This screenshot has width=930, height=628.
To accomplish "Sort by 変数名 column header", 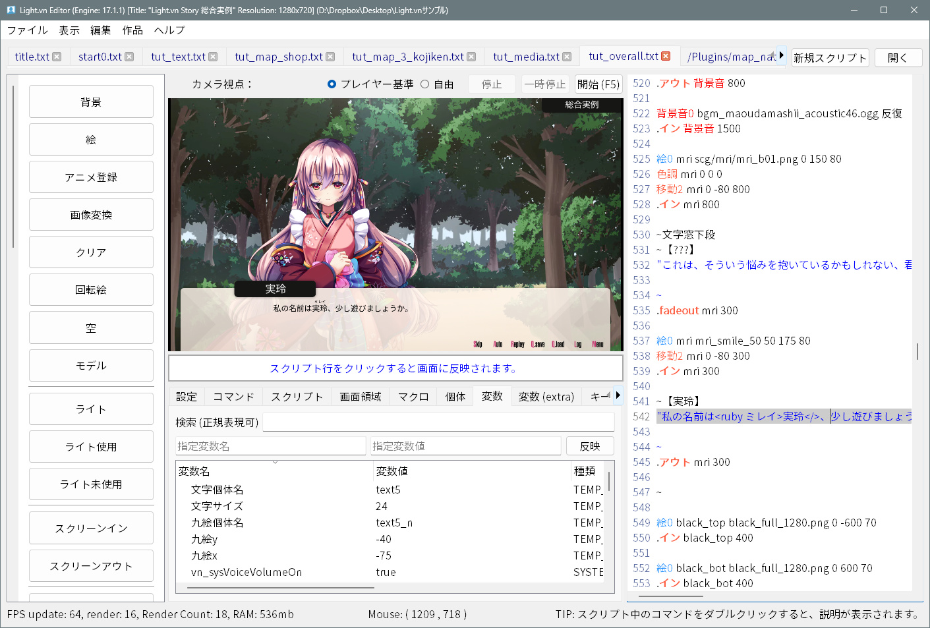I will click(x=274, y=471).
